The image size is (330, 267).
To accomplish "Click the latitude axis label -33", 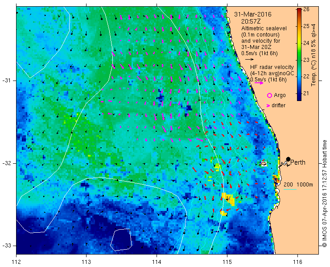I will [x=7, y=246].
